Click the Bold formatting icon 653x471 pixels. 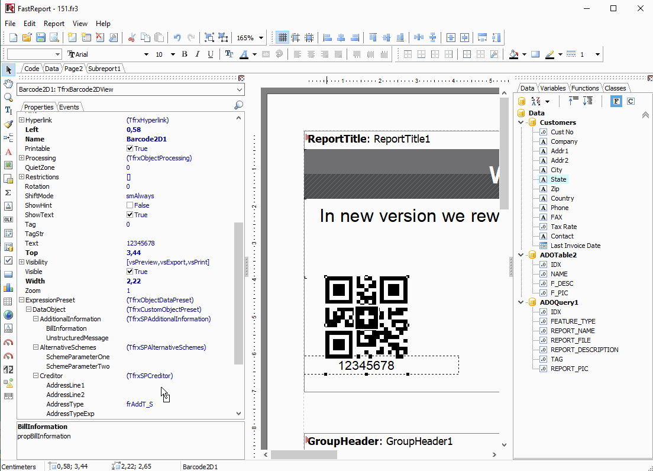click(185, 54)
